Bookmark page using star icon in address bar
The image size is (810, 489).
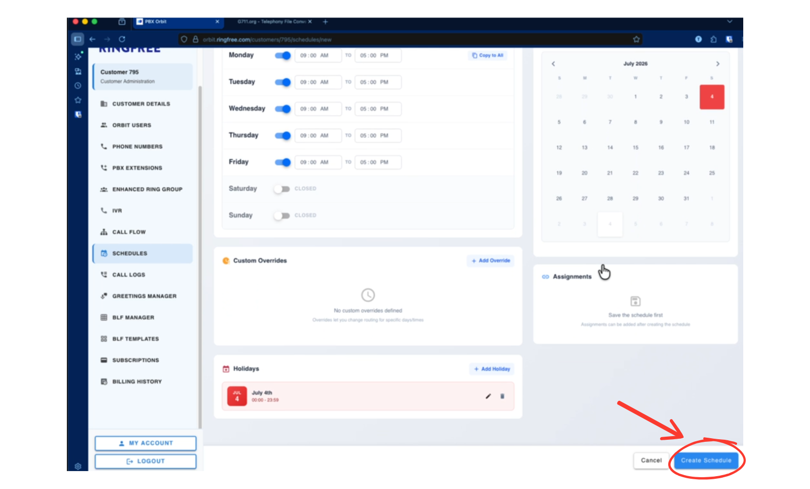pos(636,39)
